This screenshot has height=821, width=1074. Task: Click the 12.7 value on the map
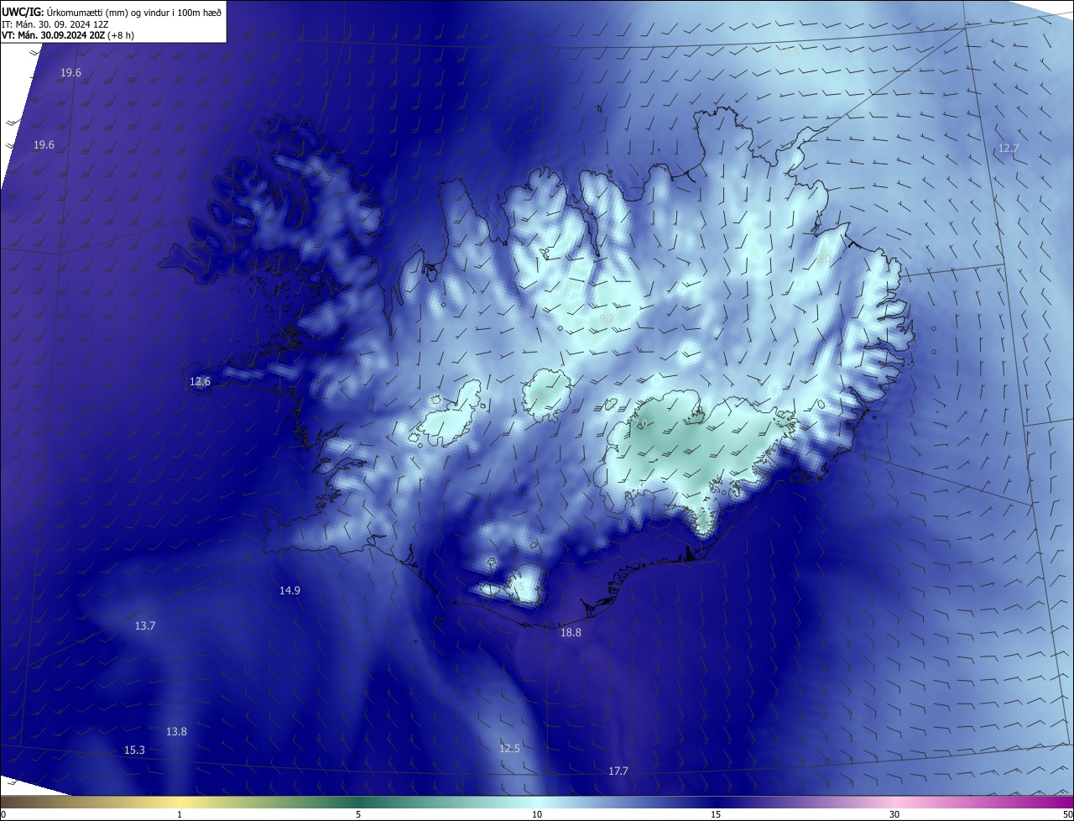(1009, 149)
